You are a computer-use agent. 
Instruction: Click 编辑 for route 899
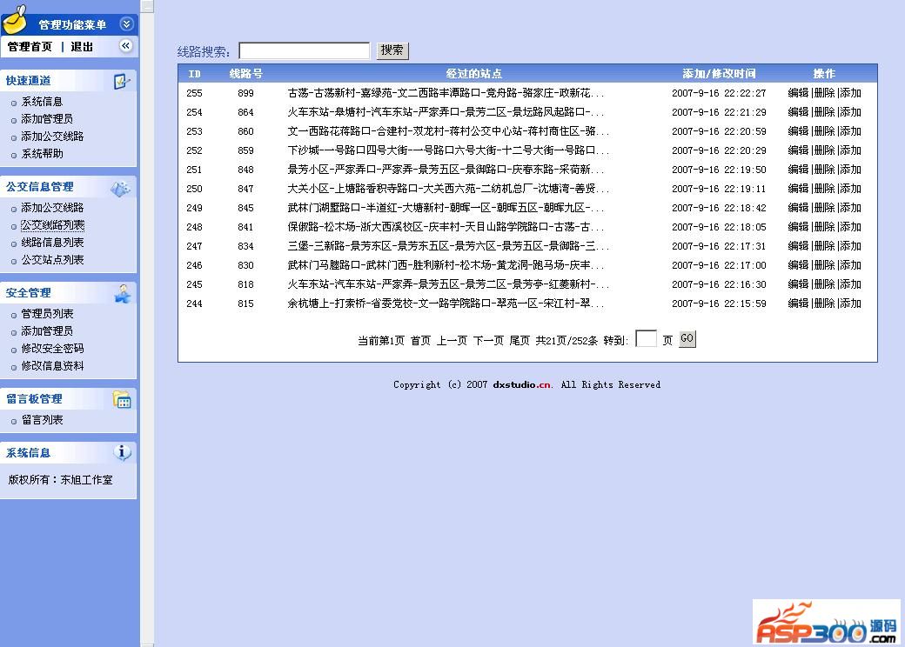coord(798,93)
